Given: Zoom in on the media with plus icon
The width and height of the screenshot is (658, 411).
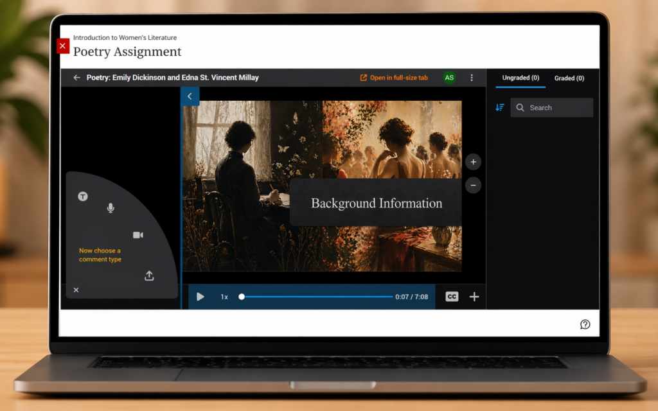Looking at the screenshot, I should coord(473,162).
